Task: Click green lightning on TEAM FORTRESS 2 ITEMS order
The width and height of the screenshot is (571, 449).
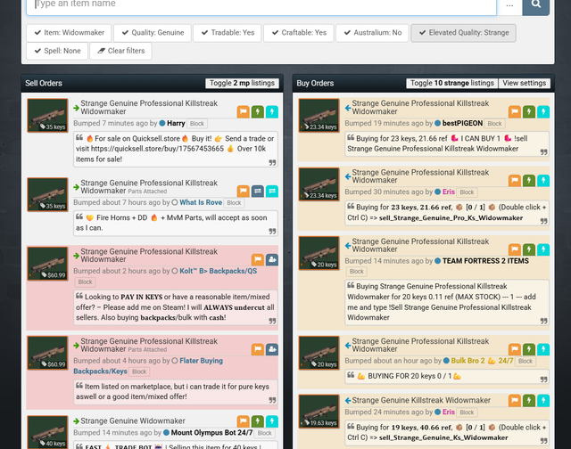Action: (x=529, y=249)
